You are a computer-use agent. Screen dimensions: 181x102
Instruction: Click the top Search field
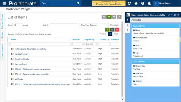click(x=58, y=3)
